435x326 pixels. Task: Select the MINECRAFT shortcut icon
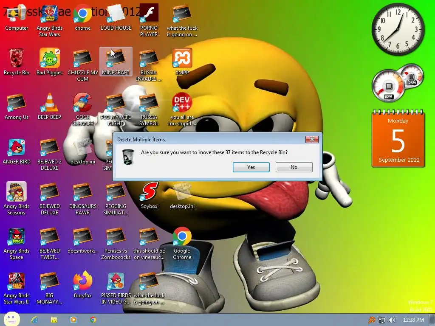116,62
